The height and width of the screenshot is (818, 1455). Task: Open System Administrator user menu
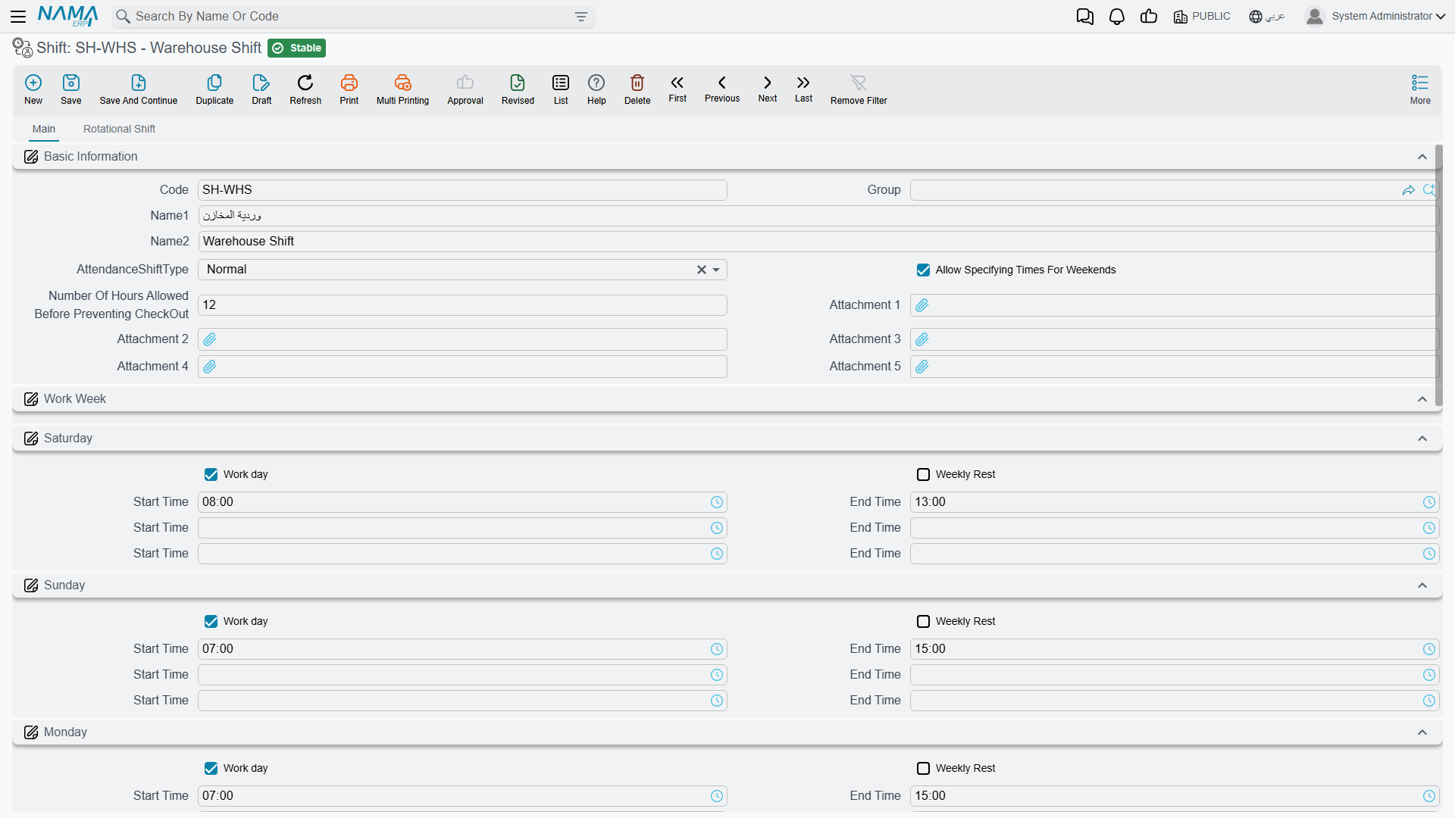[x=1375, y=16]
